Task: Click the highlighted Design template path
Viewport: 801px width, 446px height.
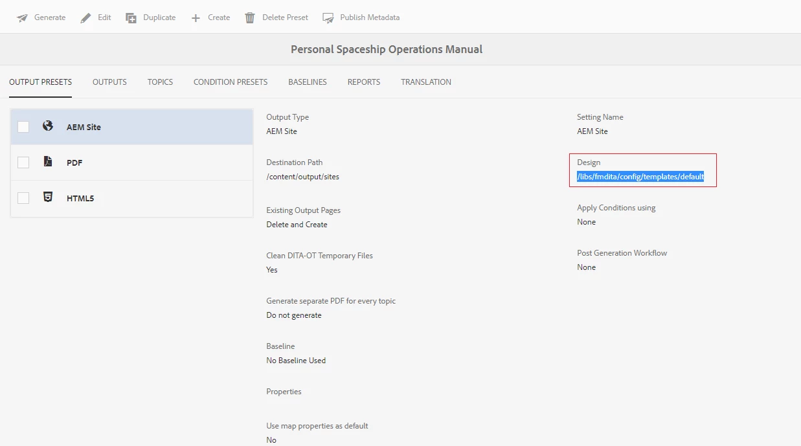Action: point(640,177)
